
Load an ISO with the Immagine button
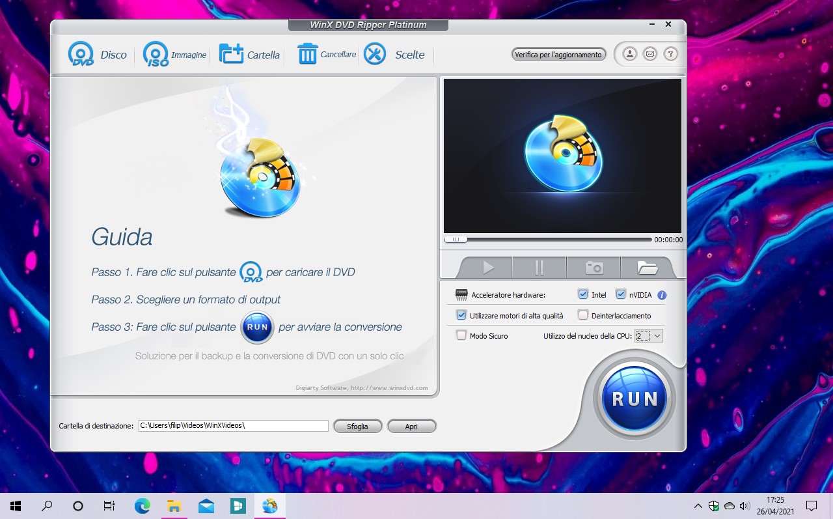174,55
